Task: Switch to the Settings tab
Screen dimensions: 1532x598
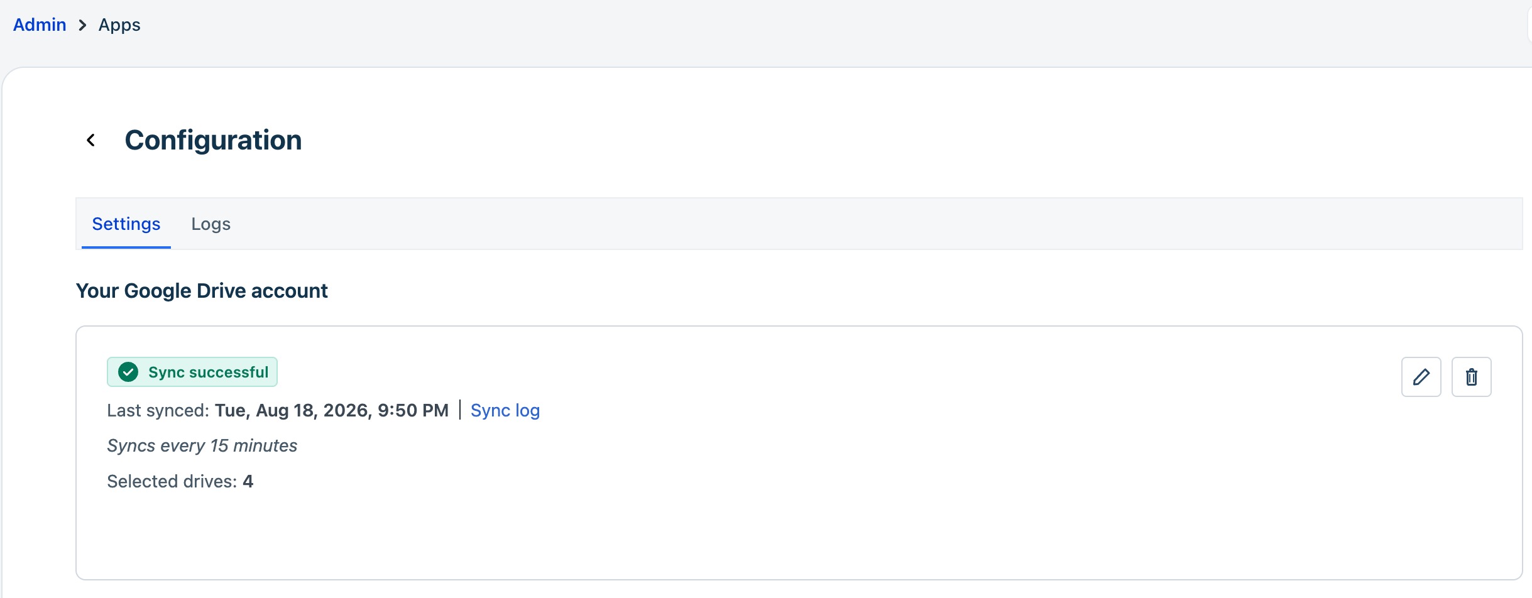Action: click(x=126, y=224)
